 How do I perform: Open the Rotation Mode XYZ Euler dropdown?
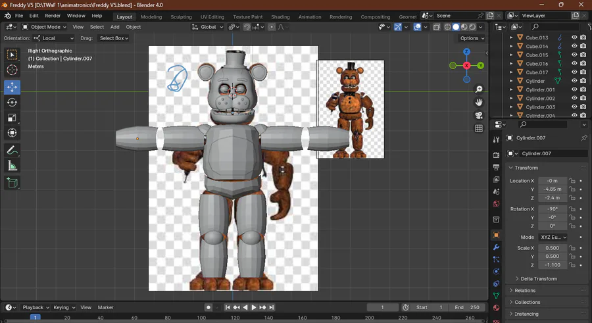[x=553, y=237]
